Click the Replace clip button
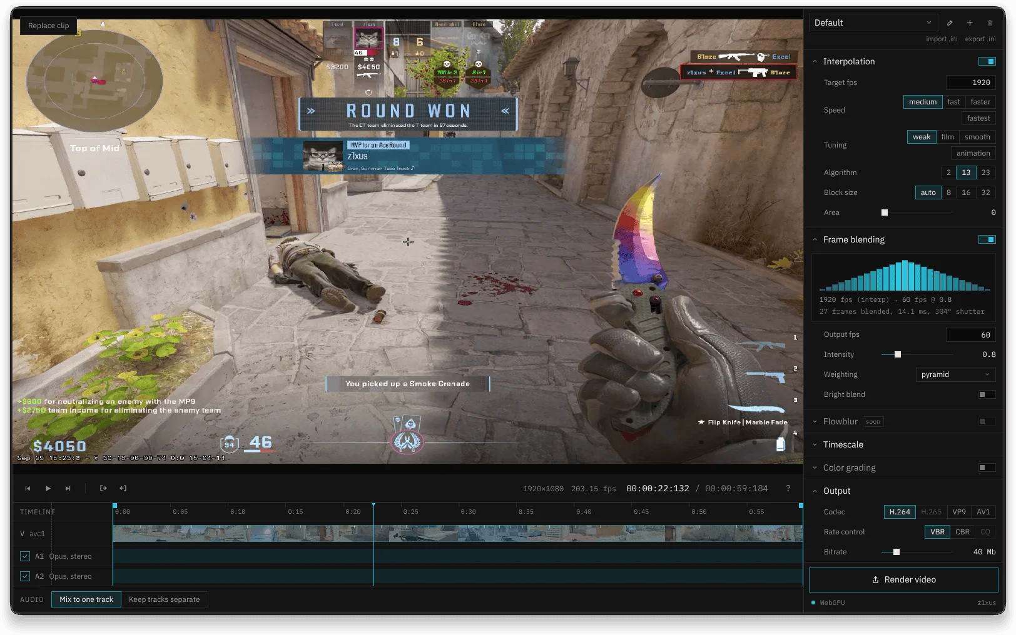 point(48,26)
